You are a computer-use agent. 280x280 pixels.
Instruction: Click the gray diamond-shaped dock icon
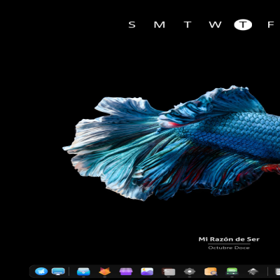253,272
